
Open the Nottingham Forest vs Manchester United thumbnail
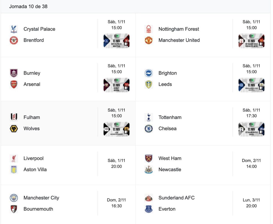point(251,41)
